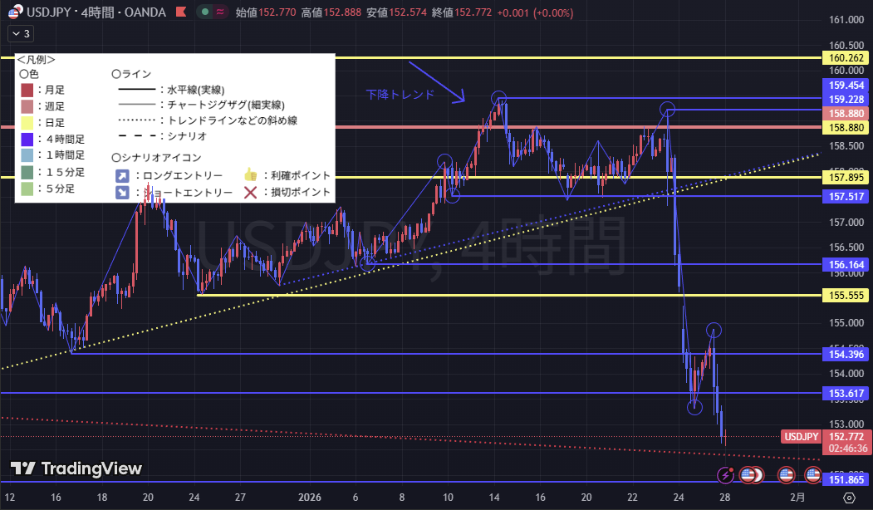The width and height of the screenshot is (873, 510).
Task: Open the TradingView logo link
Action: click(x=76, y=468)
